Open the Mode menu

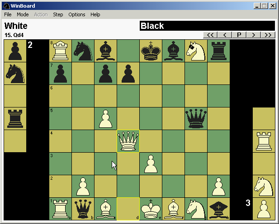[x=23, y=14]
